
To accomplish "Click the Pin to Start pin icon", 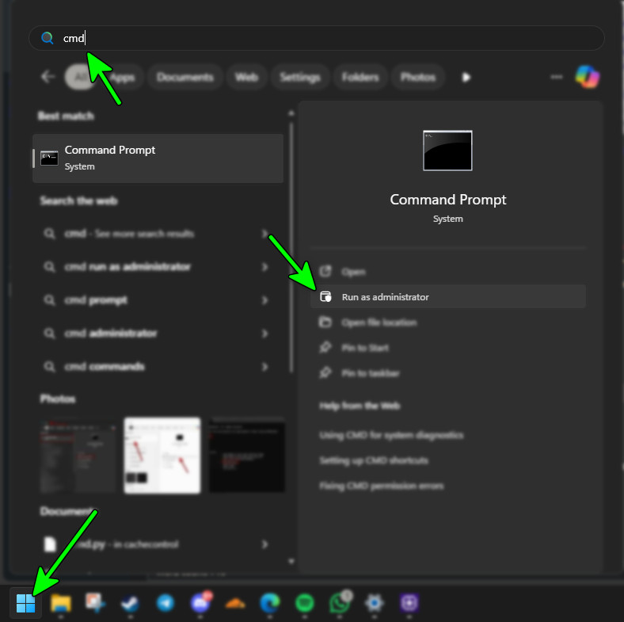I will point(325,347).
